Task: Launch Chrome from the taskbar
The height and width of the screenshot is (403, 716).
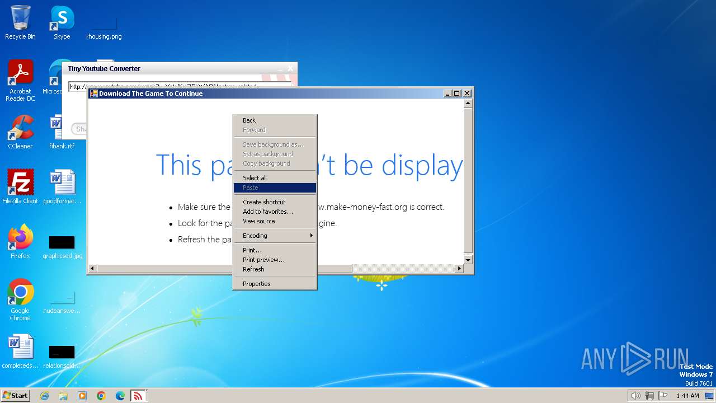Action: 101,396
